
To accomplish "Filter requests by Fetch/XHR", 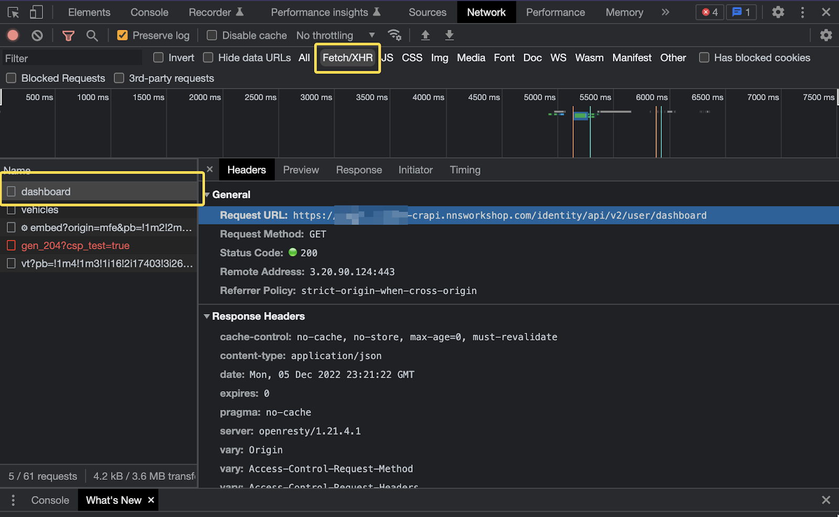I will [348, 58].
